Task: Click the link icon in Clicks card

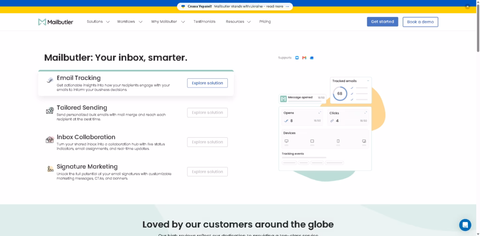Action: coord(332,121)
